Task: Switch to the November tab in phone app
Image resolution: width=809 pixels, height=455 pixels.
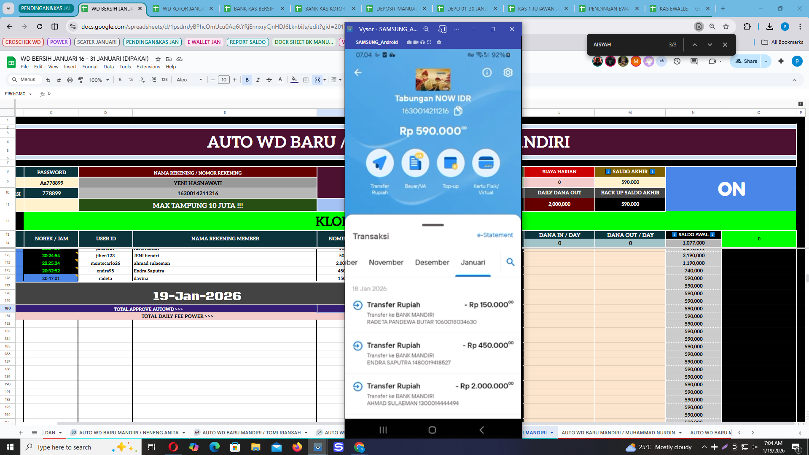Action: [386, 262]
